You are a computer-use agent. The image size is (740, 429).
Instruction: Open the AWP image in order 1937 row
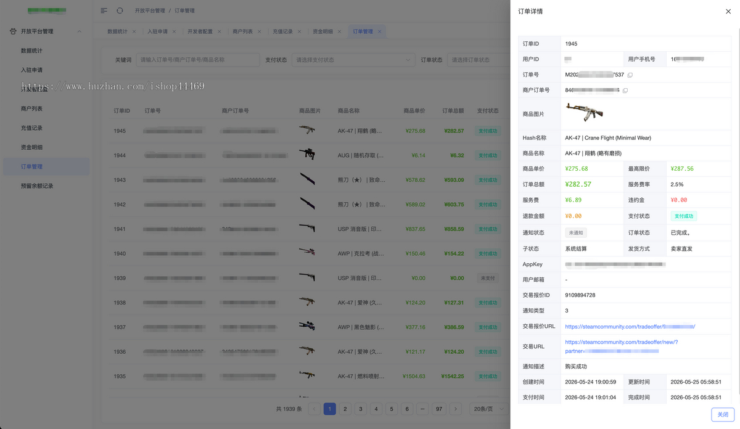point(307,327)
